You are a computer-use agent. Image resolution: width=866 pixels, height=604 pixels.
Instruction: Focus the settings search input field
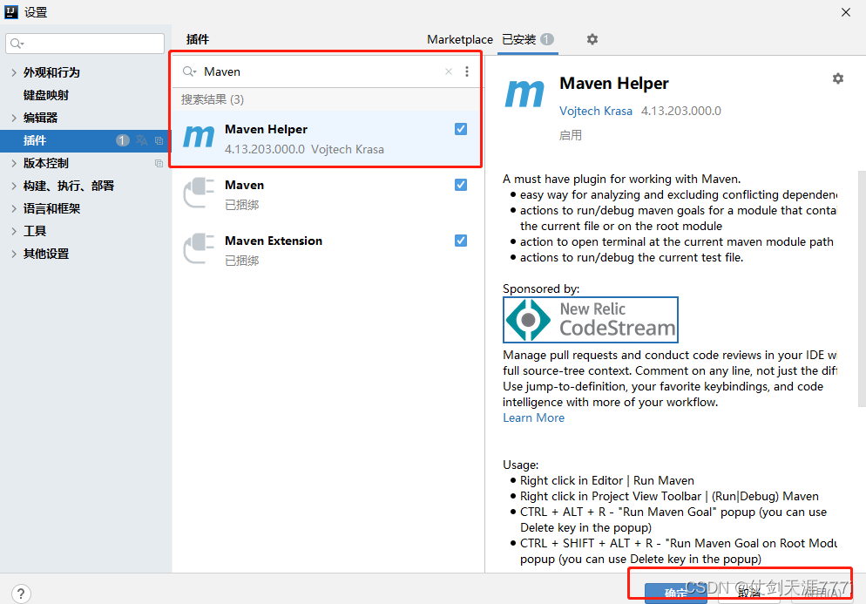(85, 43)
